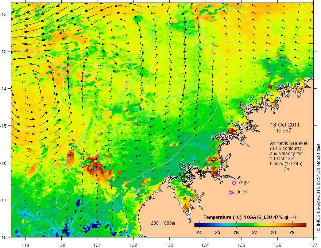Click latitude axis label -18
321x248 pixels.
pos(4,237)
